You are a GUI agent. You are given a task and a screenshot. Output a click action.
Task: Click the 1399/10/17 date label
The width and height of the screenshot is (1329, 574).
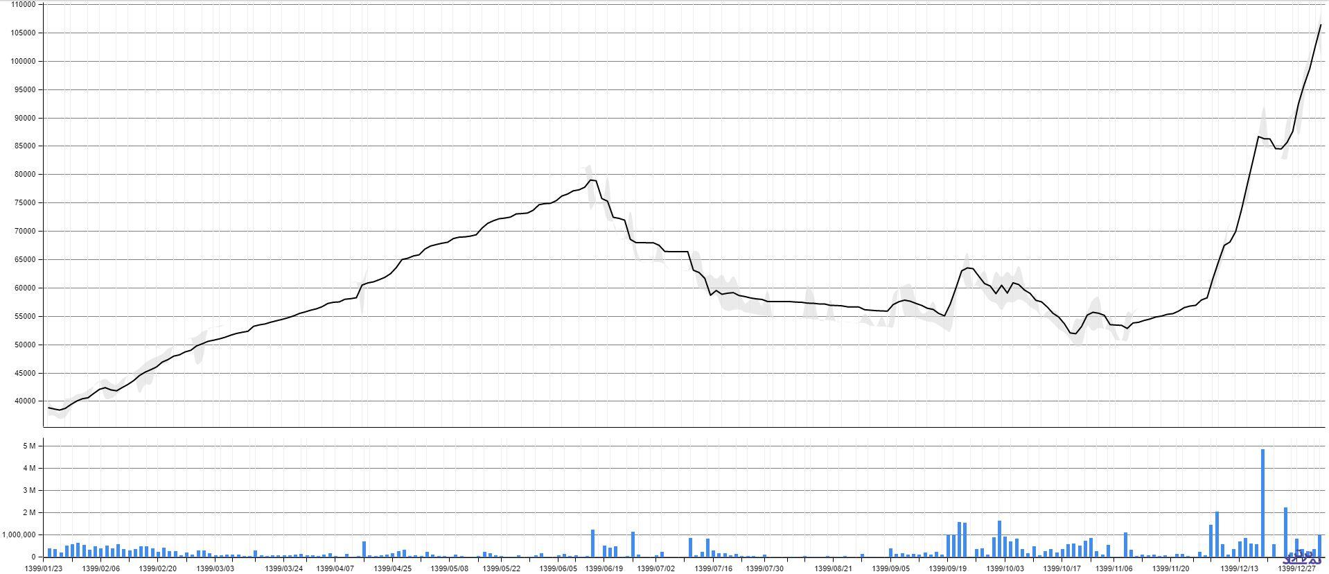coord(1062,568)
